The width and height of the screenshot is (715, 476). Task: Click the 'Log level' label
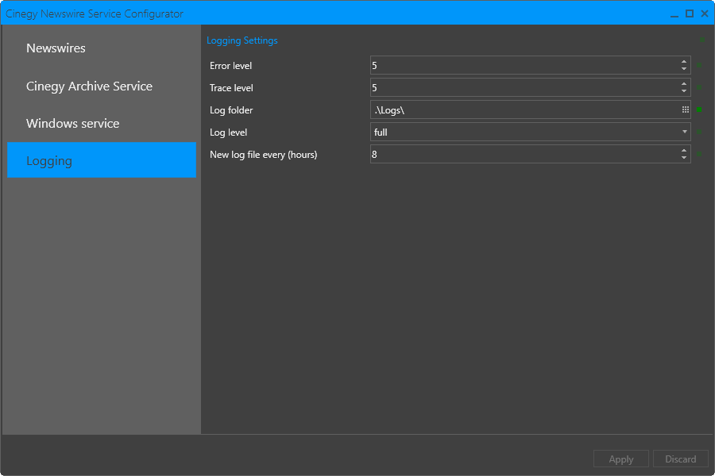click(229, 132)
